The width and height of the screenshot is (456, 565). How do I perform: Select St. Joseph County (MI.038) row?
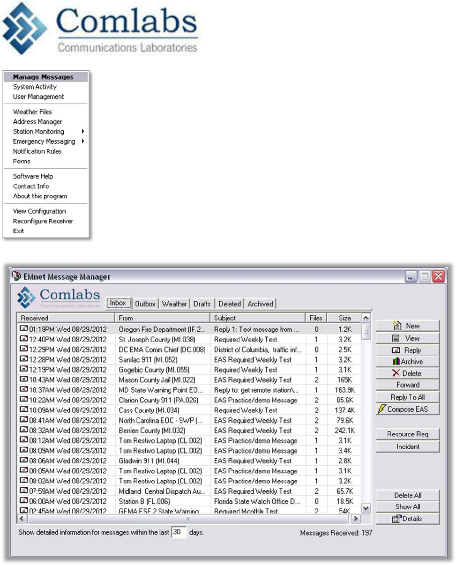189,339
